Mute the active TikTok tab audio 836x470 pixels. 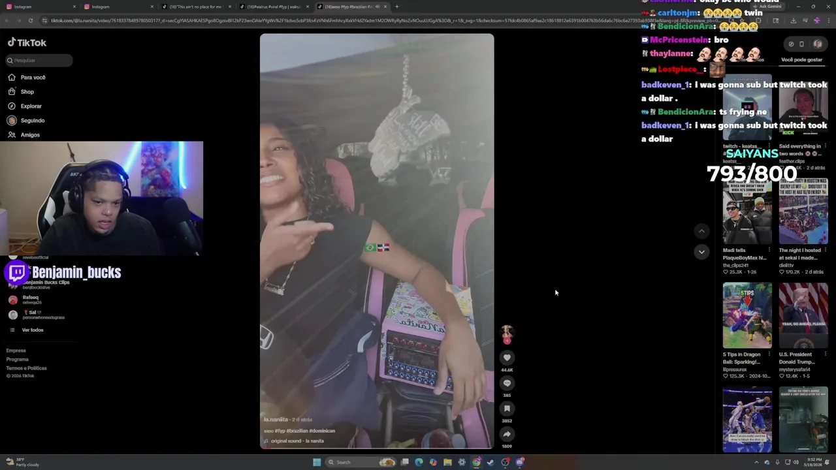click(377, 7)
